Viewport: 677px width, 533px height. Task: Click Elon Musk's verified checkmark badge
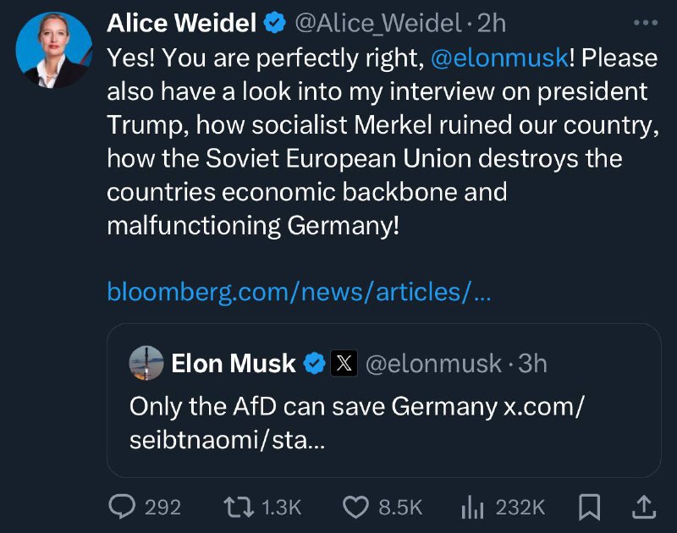(x=314, y=363)
